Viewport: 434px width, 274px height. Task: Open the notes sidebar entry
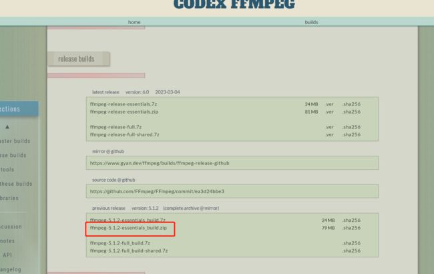7,241
